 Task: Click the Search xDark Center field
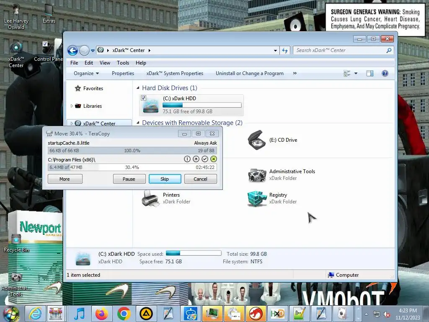(x=339, y=50)
